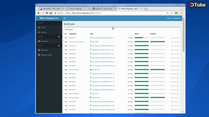The image size is (209, 117).
Task: Bookmark this page with the star icon
Action: (171, 13)
